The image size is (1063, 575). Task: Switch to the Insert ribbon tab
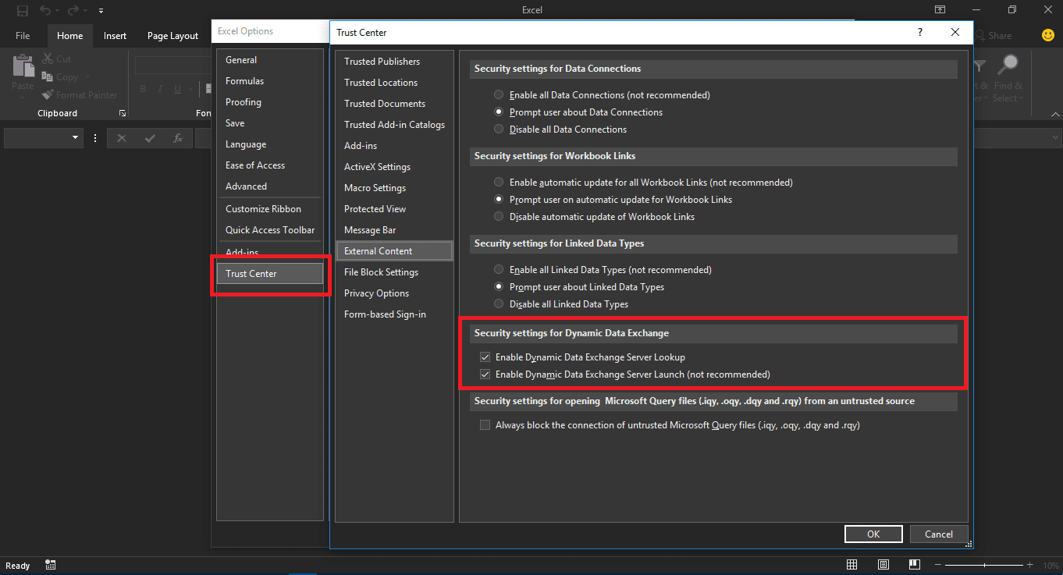(116, 36)
